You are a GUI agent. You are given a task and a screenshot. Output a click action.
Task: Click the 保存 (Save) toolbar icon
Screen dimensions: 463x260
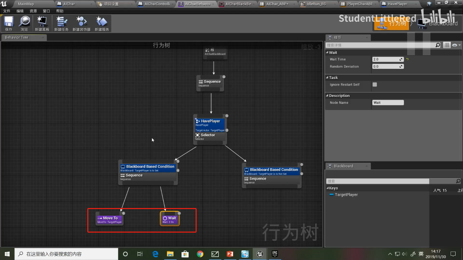(8, 22)
